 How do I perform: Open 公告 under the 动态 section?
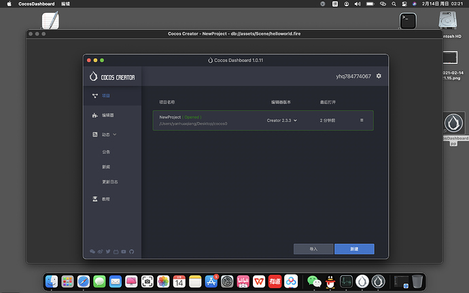(x=106, y=152)
